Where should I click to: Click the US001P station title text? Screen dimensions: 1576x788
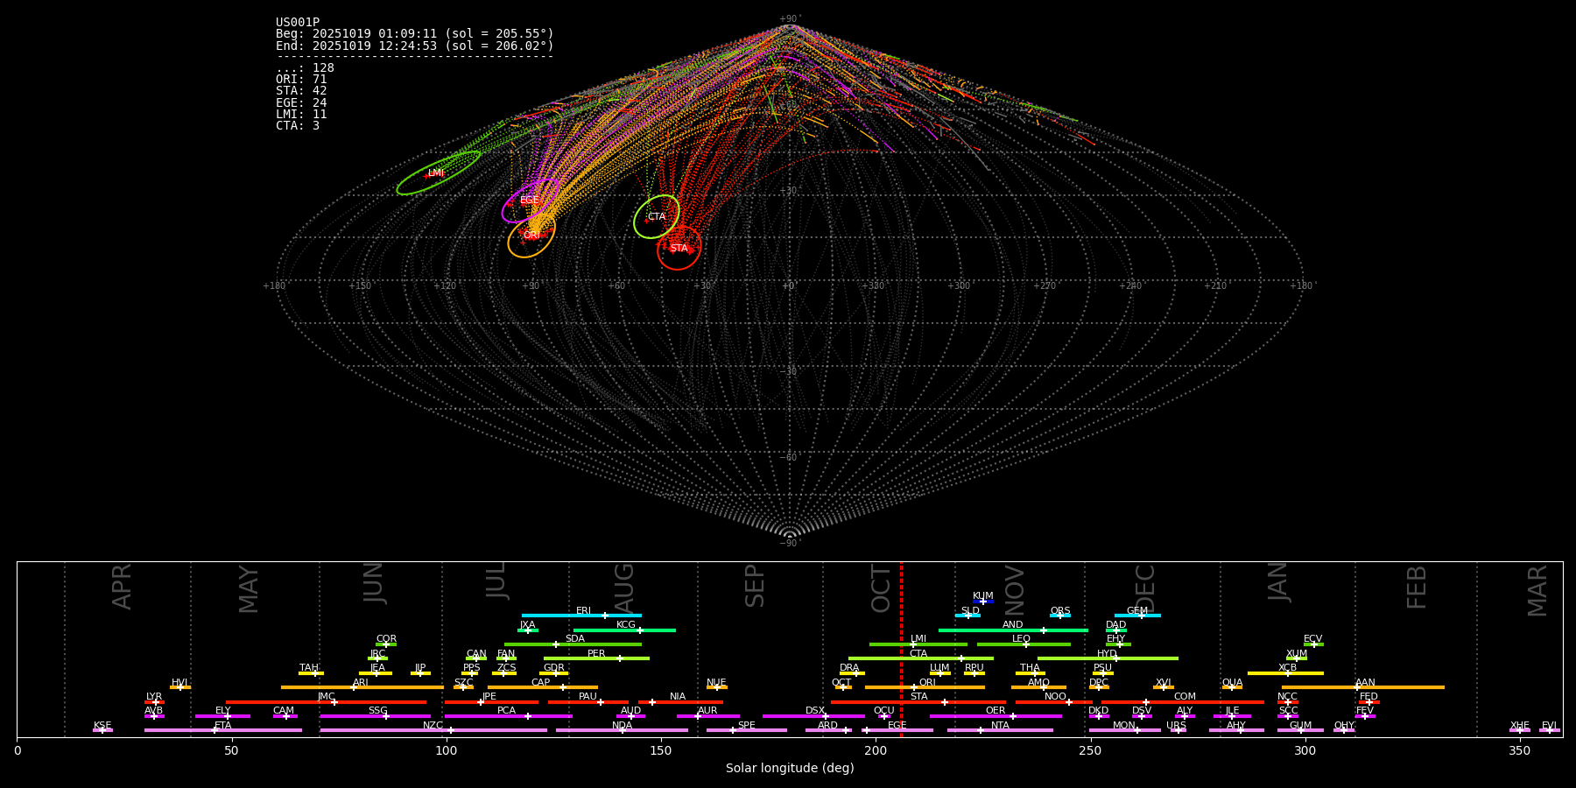coord(298,23)
